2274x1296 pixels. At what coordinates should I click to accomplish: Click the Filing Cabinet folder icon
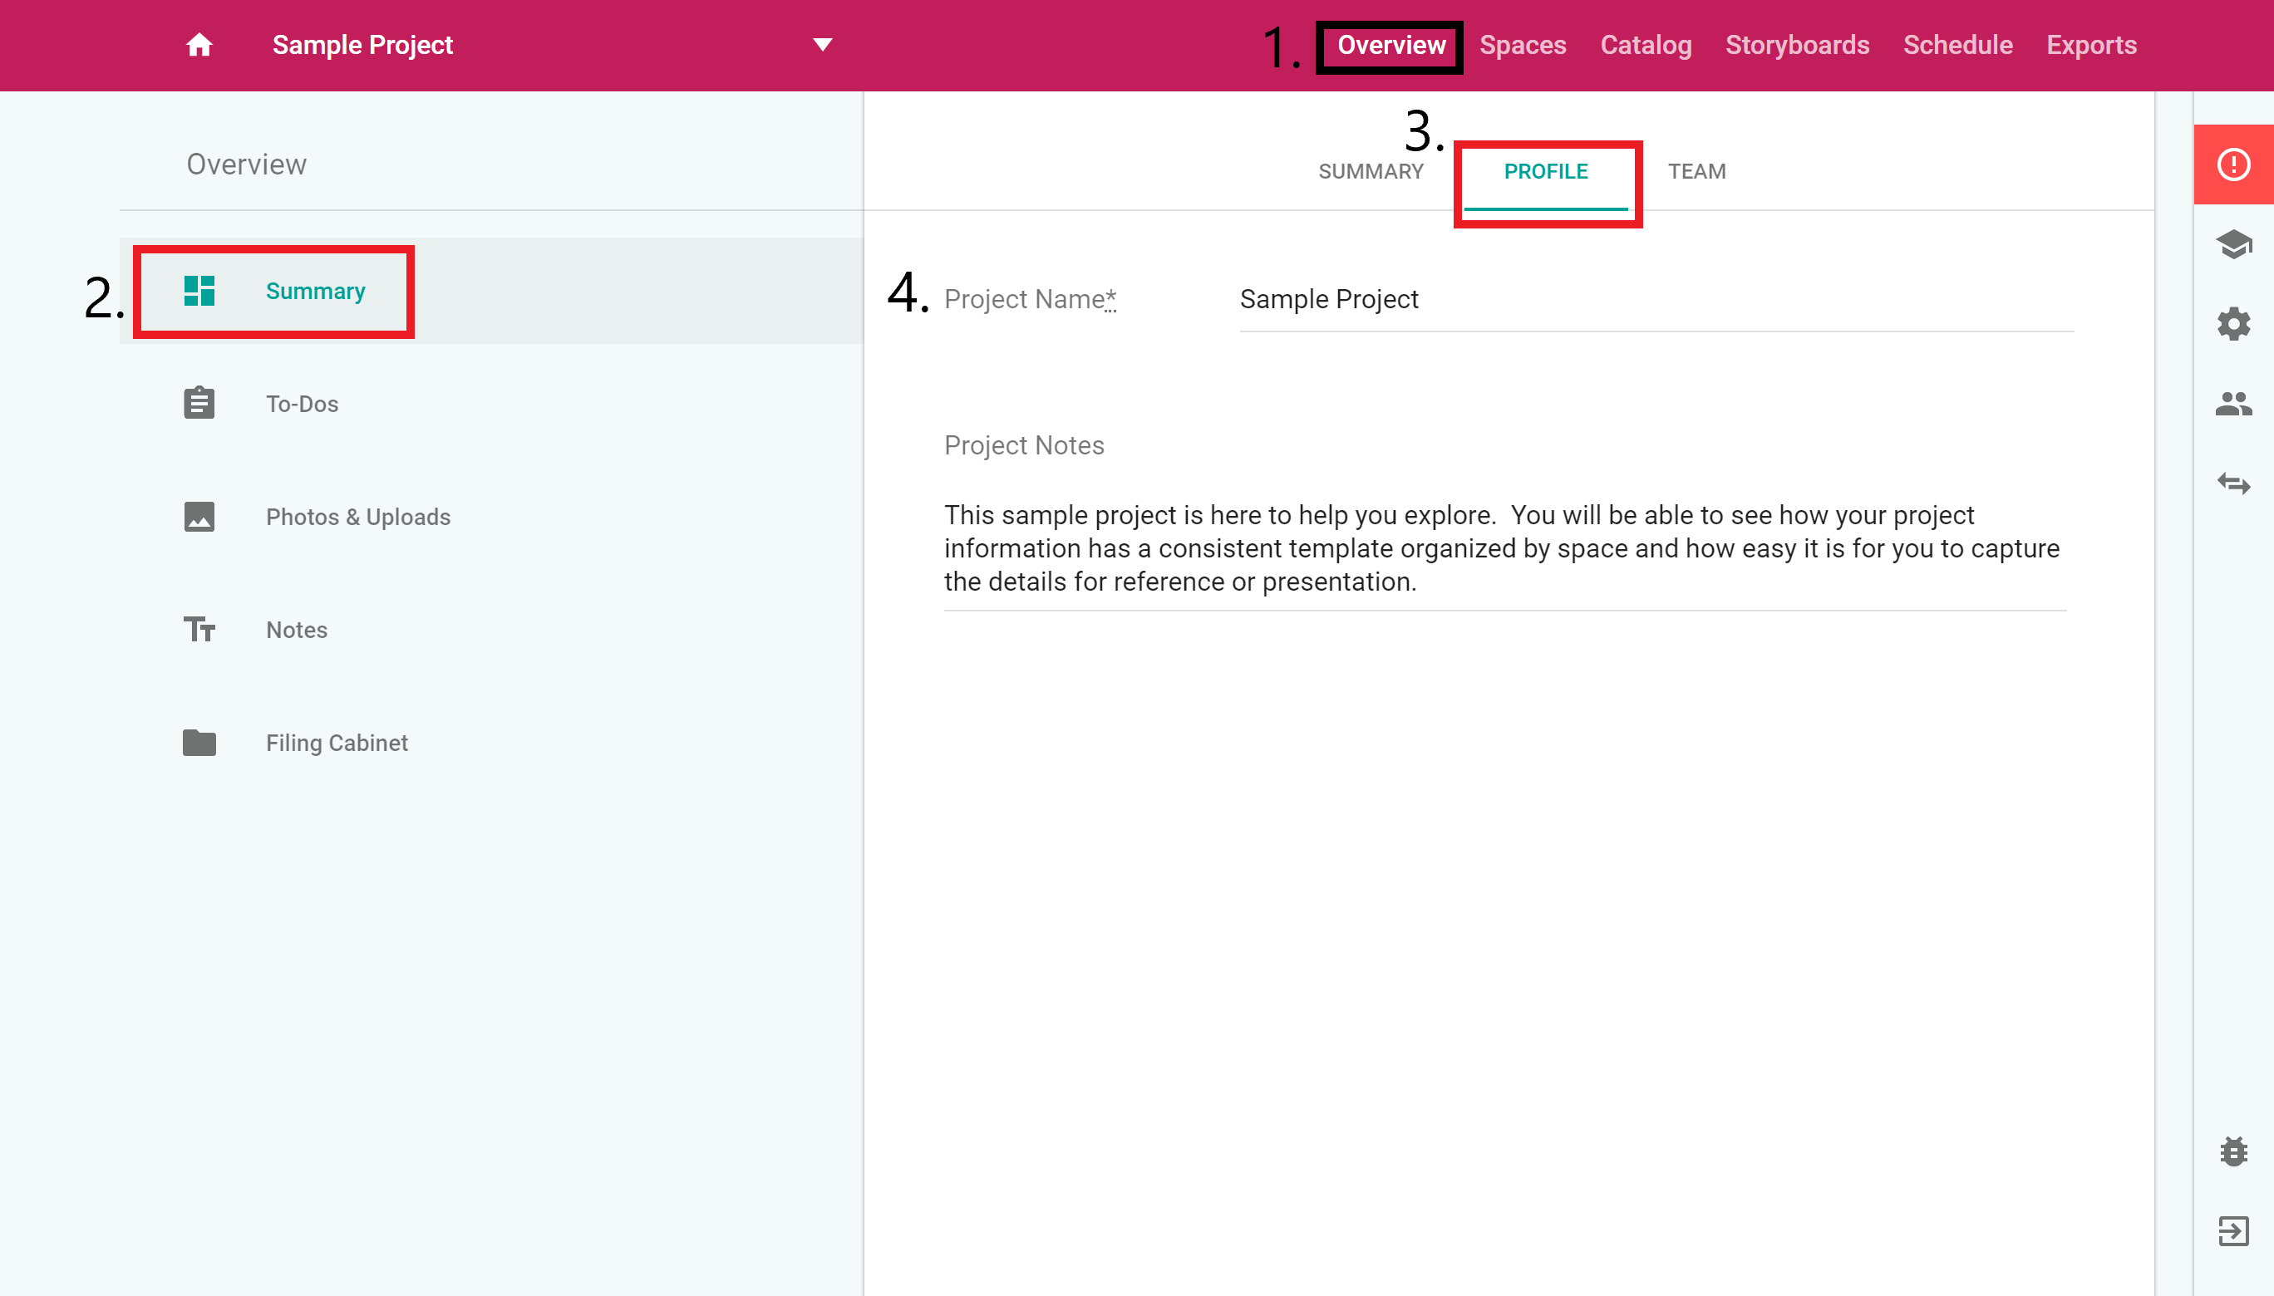coord(199,743)
